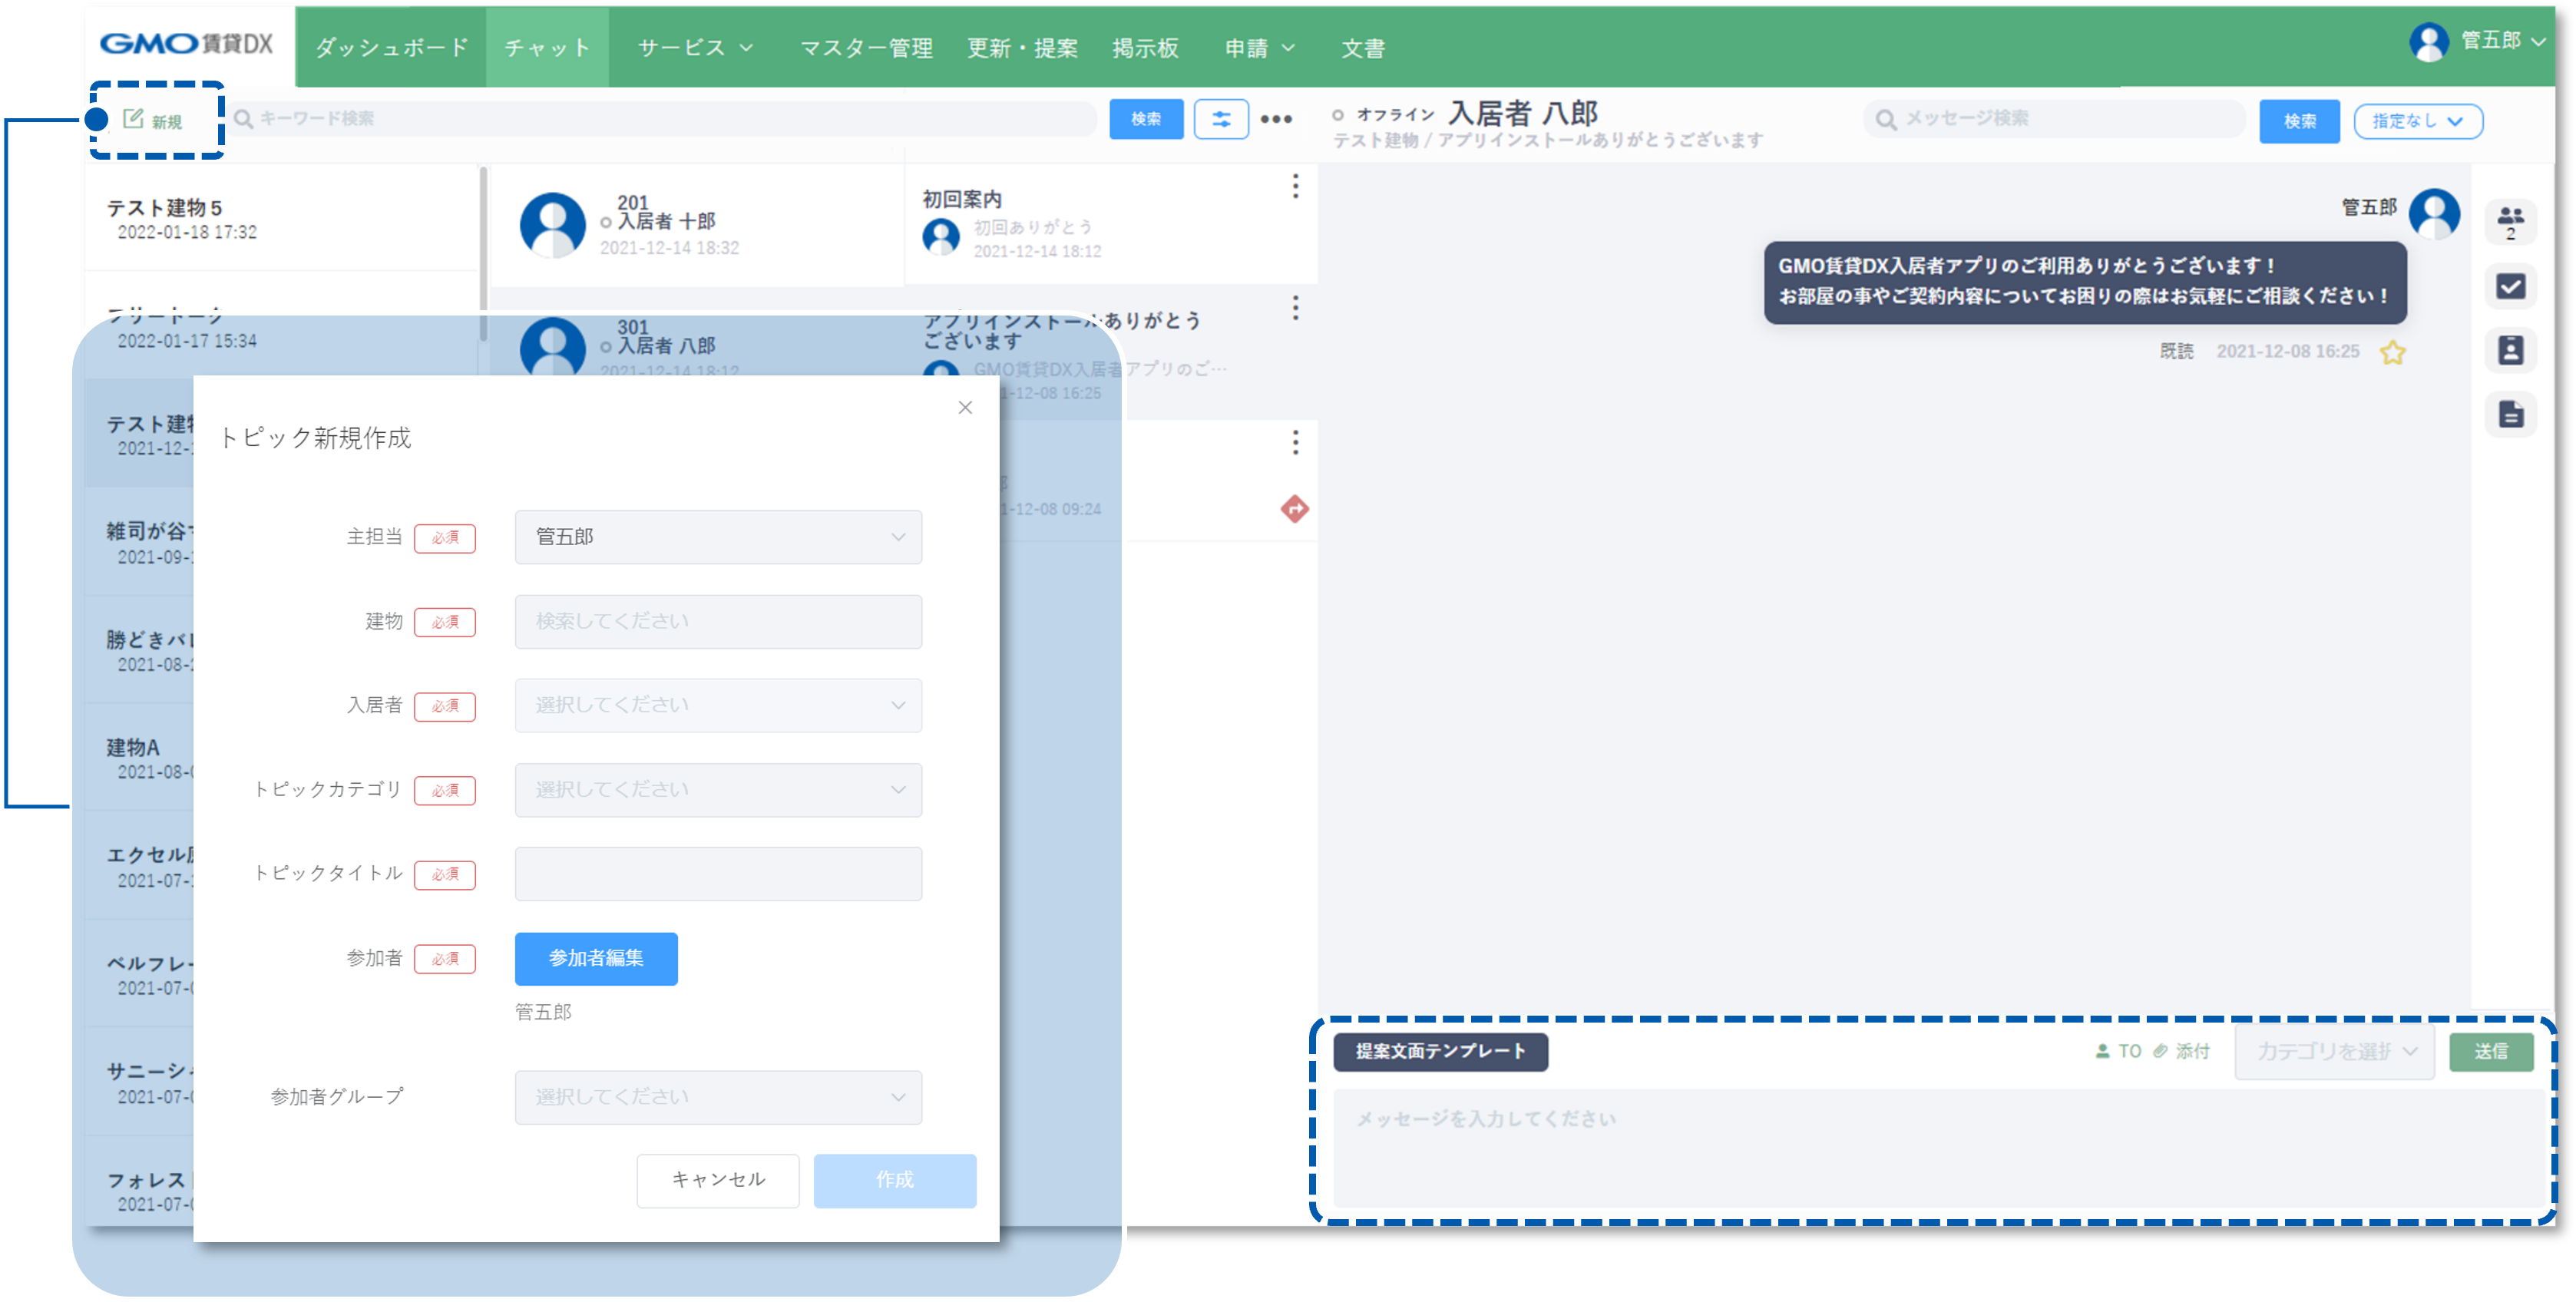Open the participants icon in right sidebar
Screen dimensions: 2576x1302
click(2510, 221)
